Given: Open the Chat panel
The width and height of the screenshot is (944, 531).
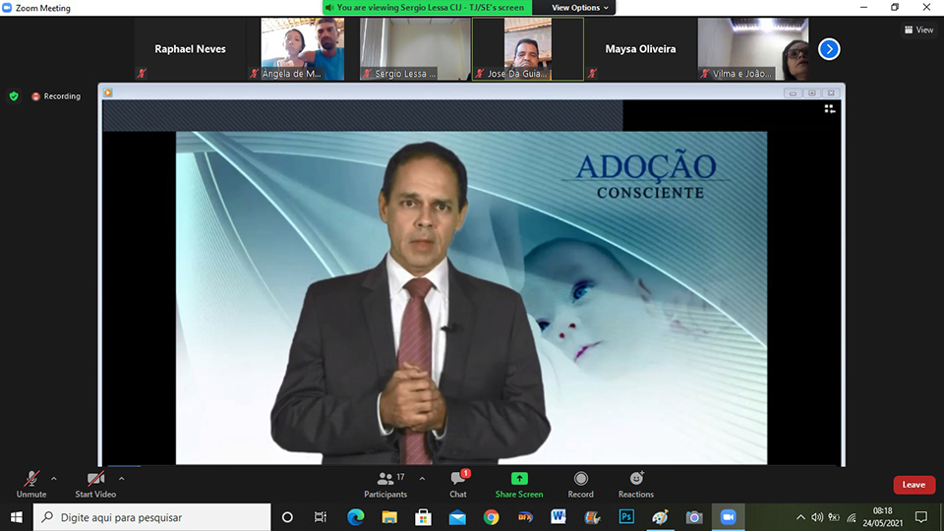Looking at the screenshot, I should [458, 484].
